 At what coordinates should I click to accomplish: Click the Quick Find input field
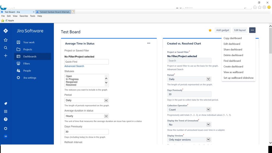point(87,62)
